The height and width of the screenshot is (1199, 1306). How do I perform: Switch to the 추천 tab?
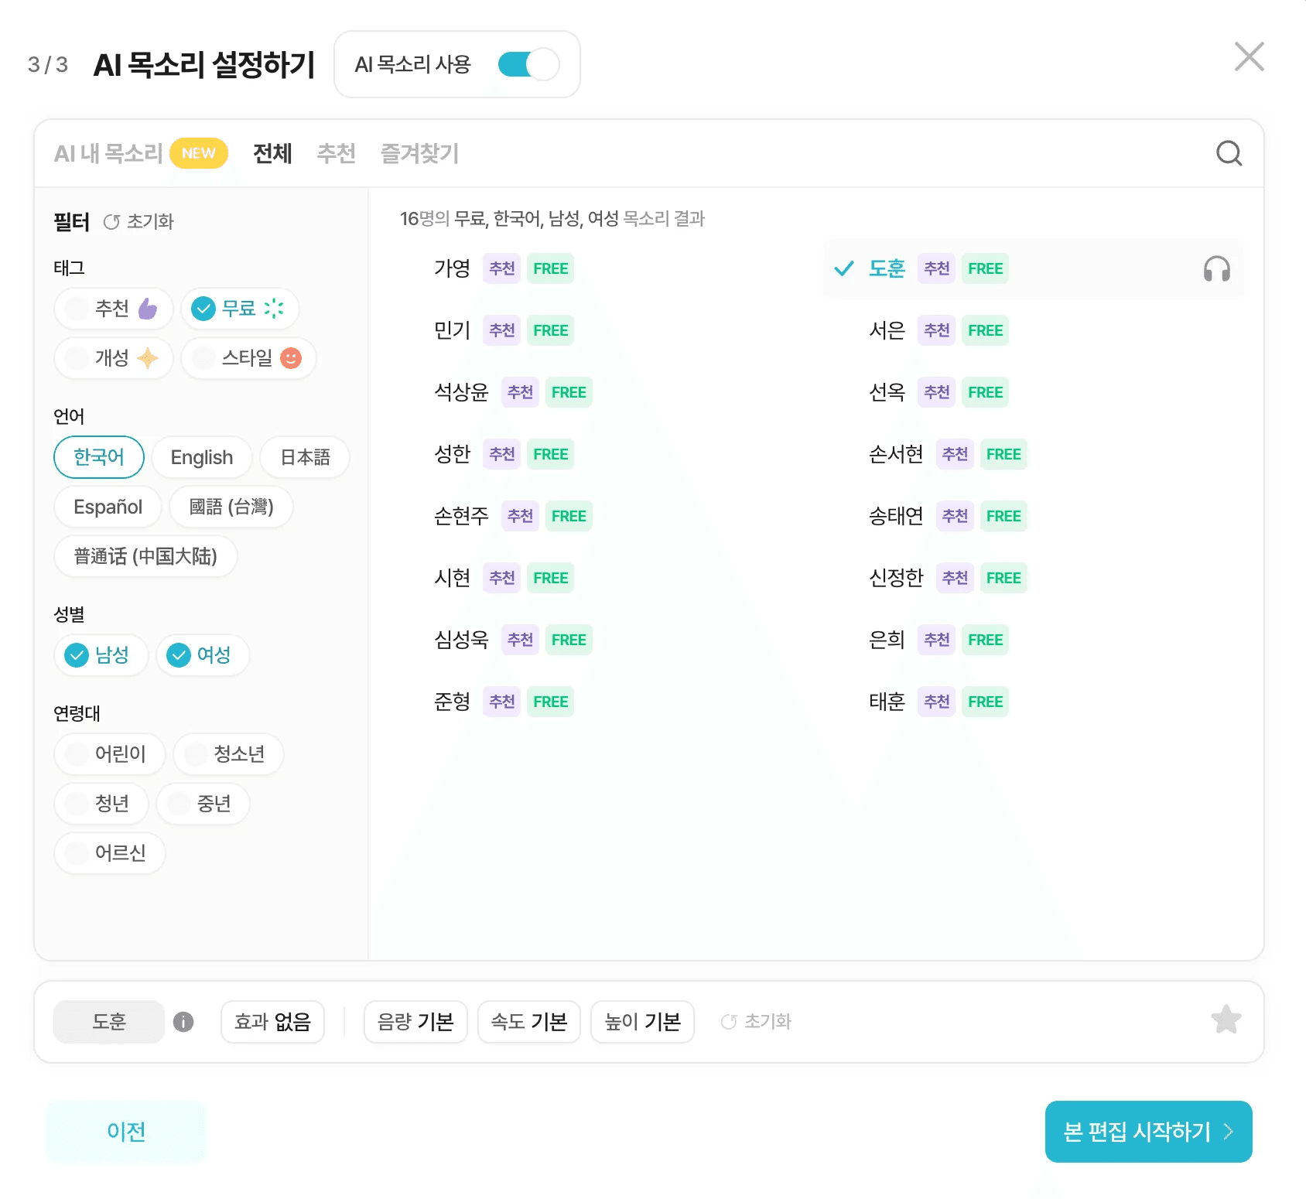[336, 153]
